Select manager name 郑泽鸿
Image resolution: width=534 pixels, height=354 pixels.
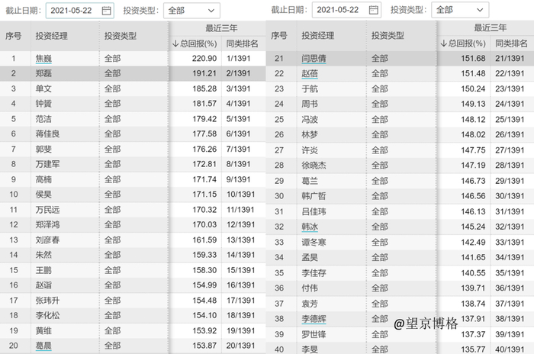47,225
